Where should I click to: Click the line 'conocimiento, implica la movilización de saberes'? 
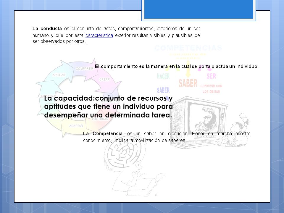coord(134,140)
